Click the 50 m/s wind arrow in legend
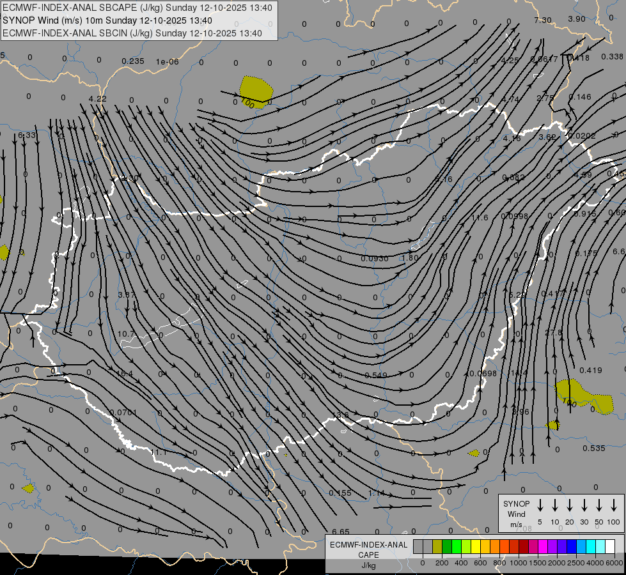The height and width of the screenshot is (575, 626). point(599,505)
